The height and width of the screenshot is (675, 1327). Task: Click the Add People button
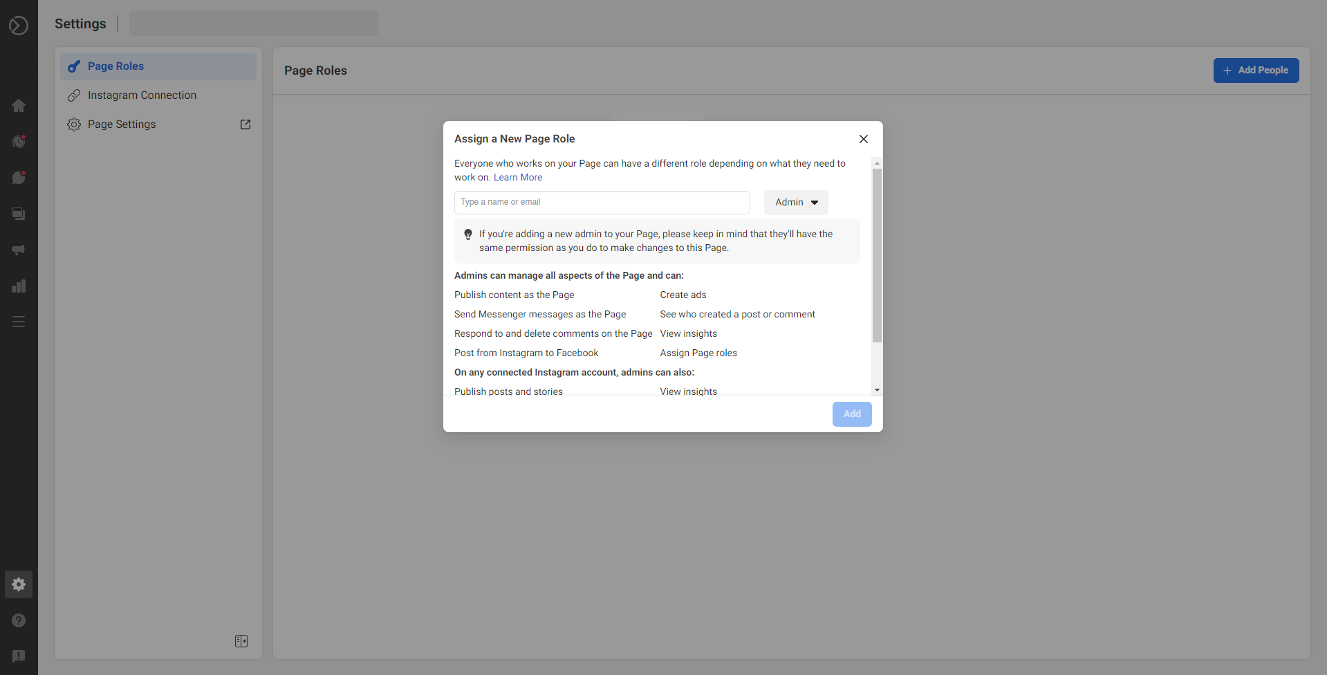point(1256,71)
